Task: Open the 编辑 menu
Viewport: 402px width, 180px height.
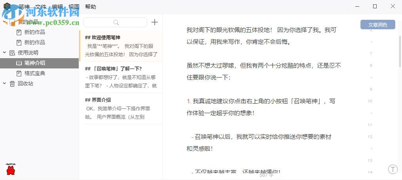Action: pyautogui.click(x=57, y=7)
